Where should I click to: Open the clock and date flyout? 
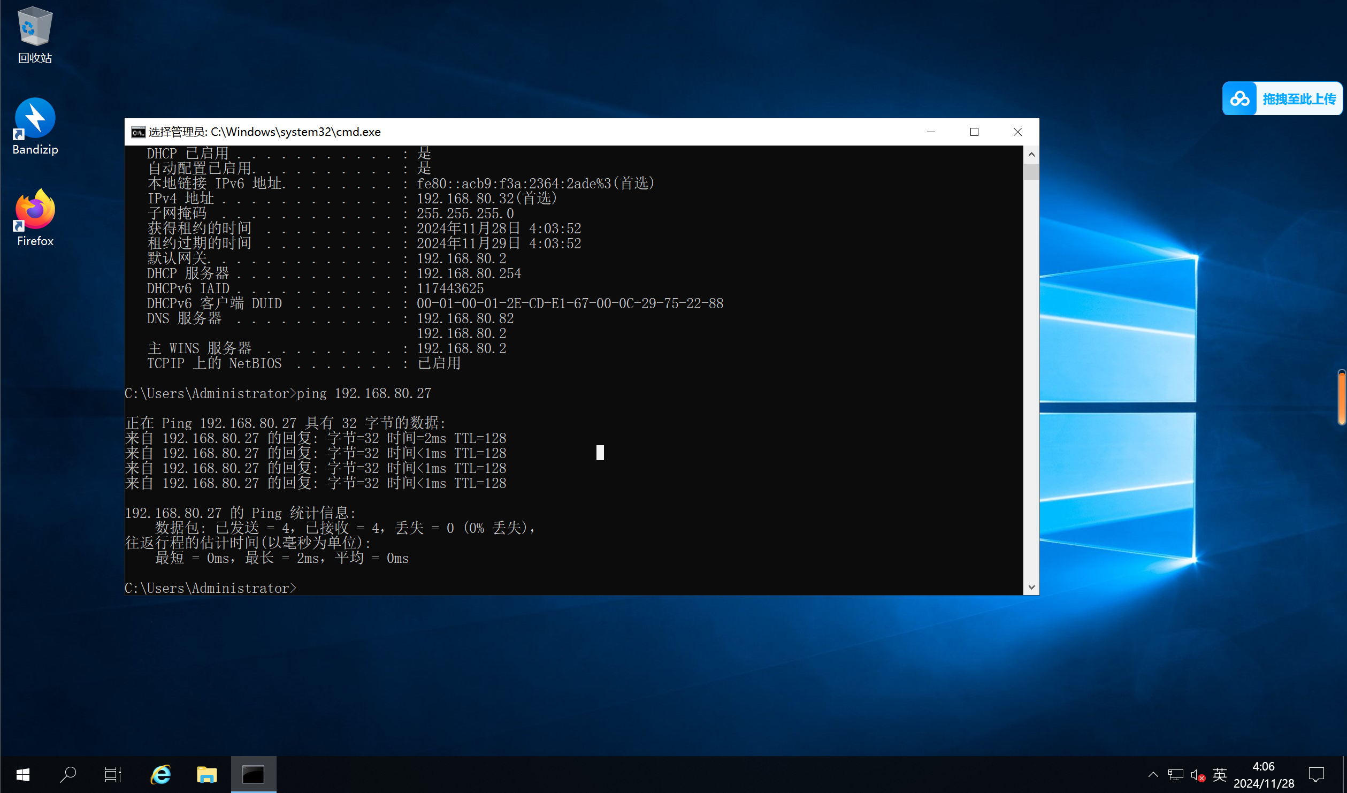point(1264,774)
